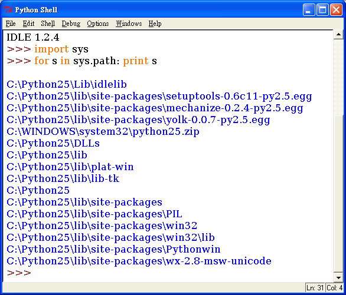Click the C:\Python25\lib\plat-win line

[x=70, y=167]
